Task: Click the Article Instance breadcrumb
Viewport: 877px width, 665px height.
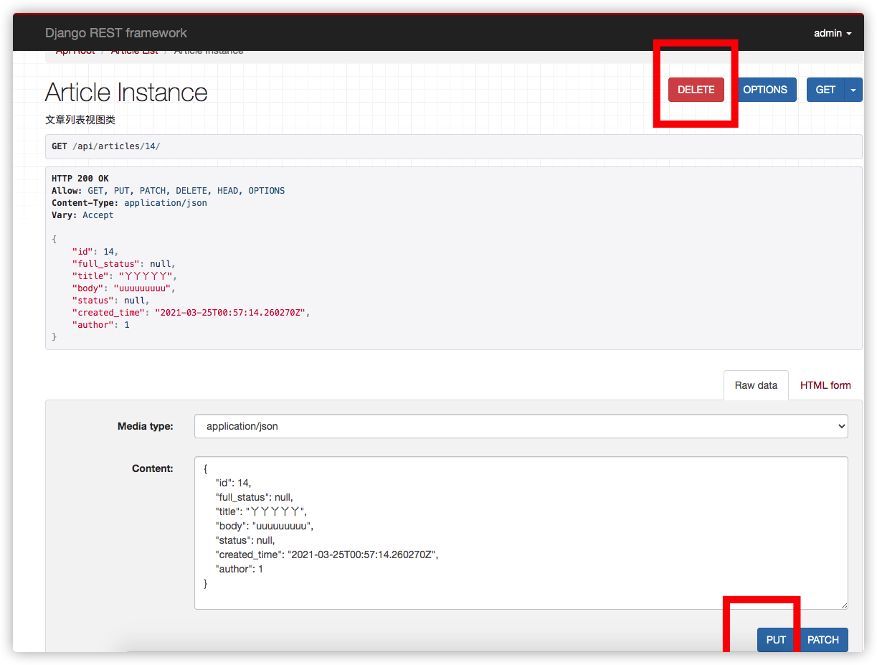Action: [209, 52]
